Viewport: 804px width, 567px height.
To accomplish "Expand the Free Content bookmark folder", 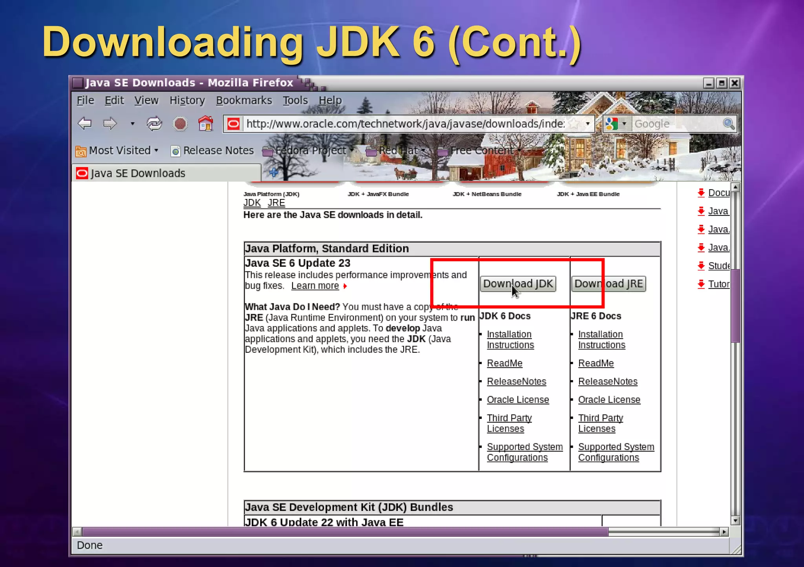I will pyautogui.click(x=479, y=151).
